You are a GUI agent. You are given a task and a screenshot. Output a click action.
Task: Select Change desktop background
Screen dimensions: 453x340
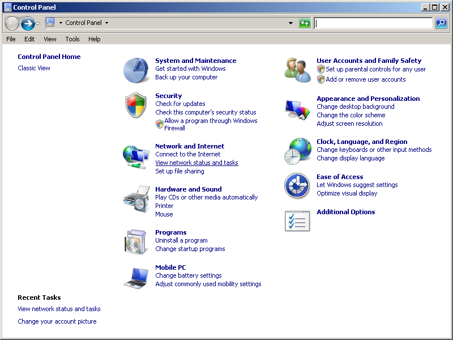(356, 107)
